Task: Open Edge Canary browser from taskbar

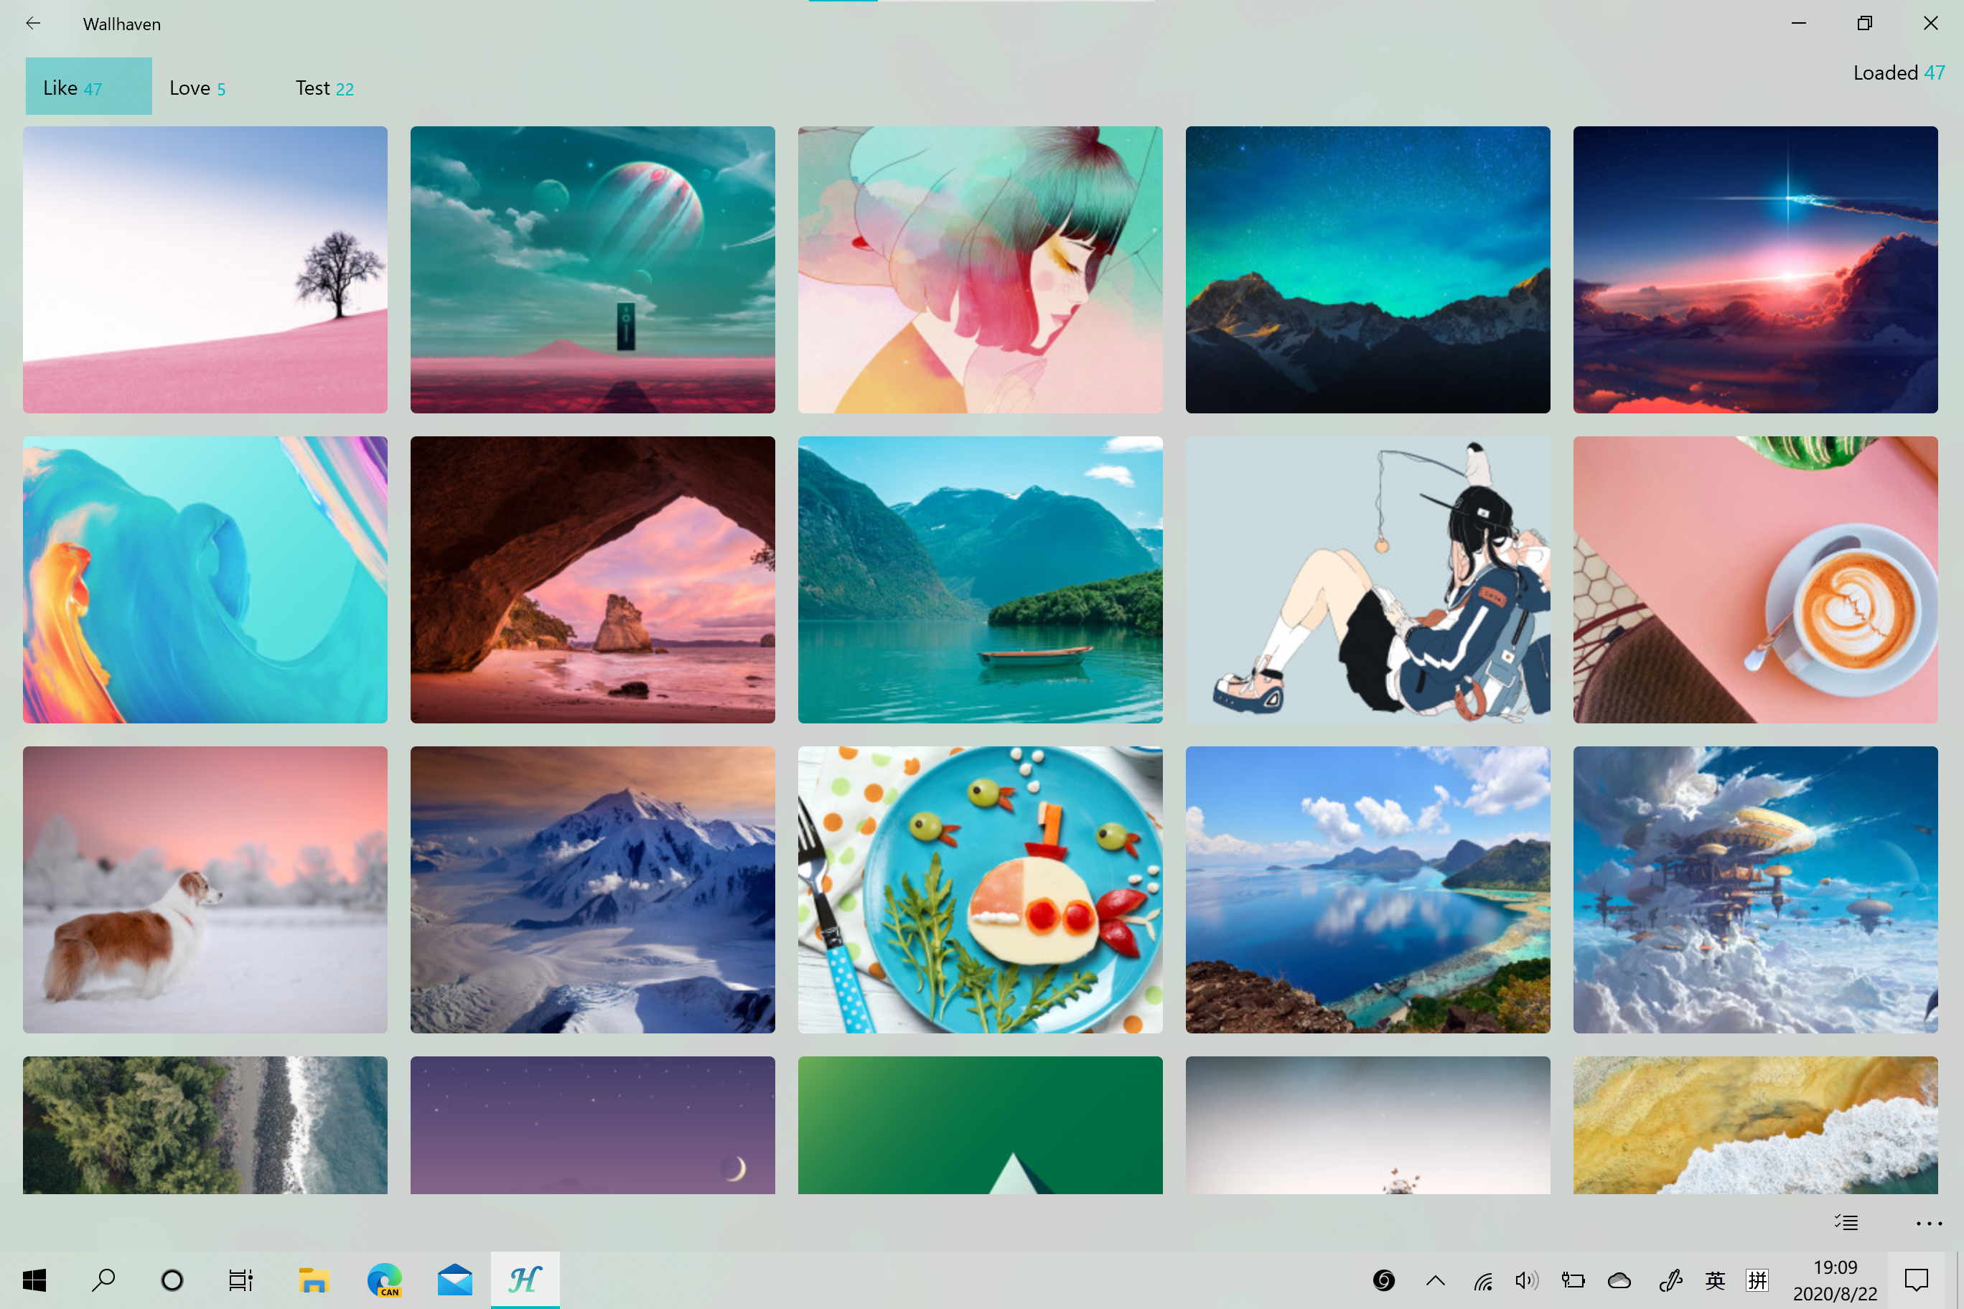Action: tap(385, 1280)
